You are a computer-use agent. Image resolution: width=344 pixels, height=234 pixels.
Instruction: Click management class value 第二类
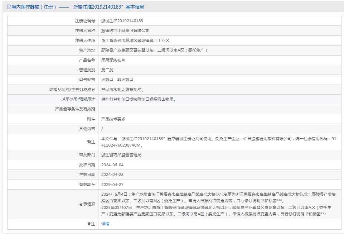tap(107, 70)
